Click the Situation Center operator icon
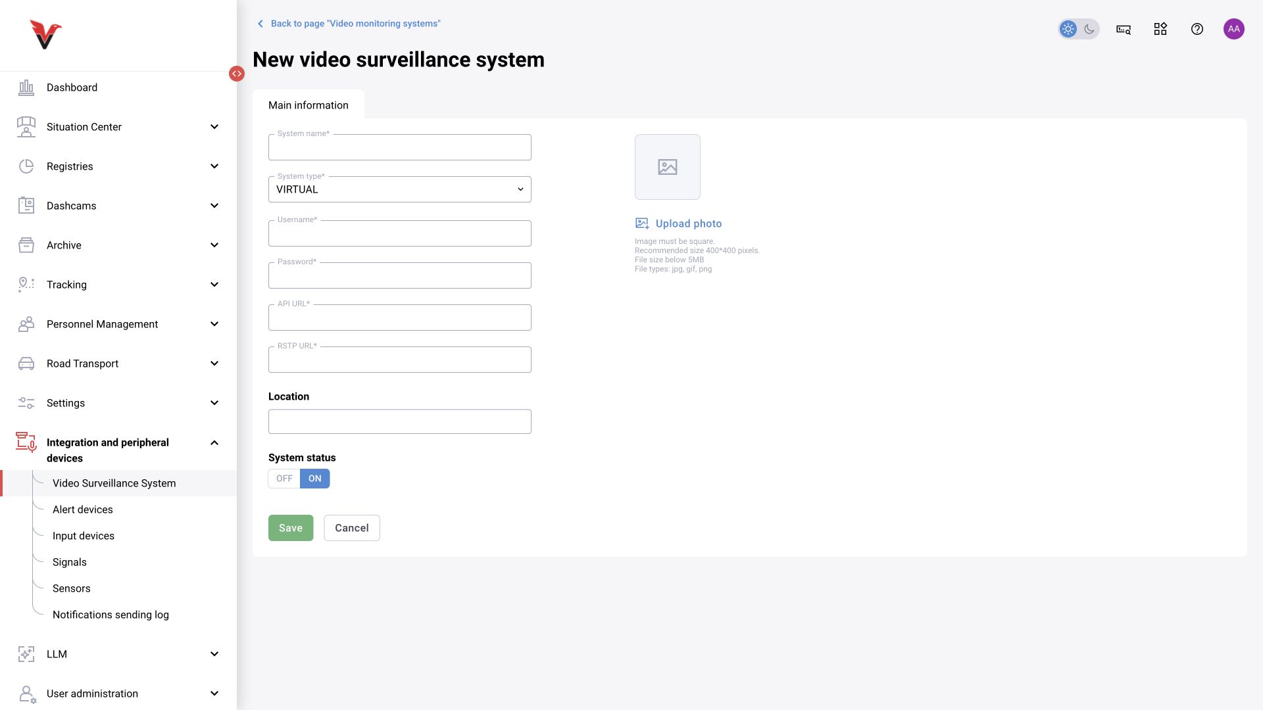This screenshot has width=1263, height=710. [x=26, y=127]
